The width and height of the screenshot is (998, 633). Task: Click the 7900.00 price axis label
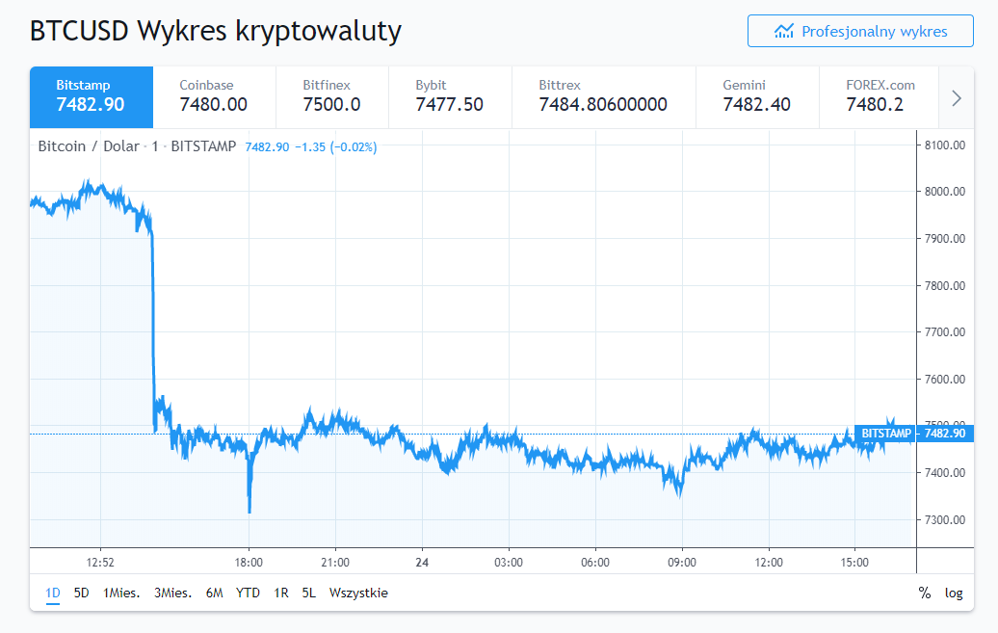(944, 239)
